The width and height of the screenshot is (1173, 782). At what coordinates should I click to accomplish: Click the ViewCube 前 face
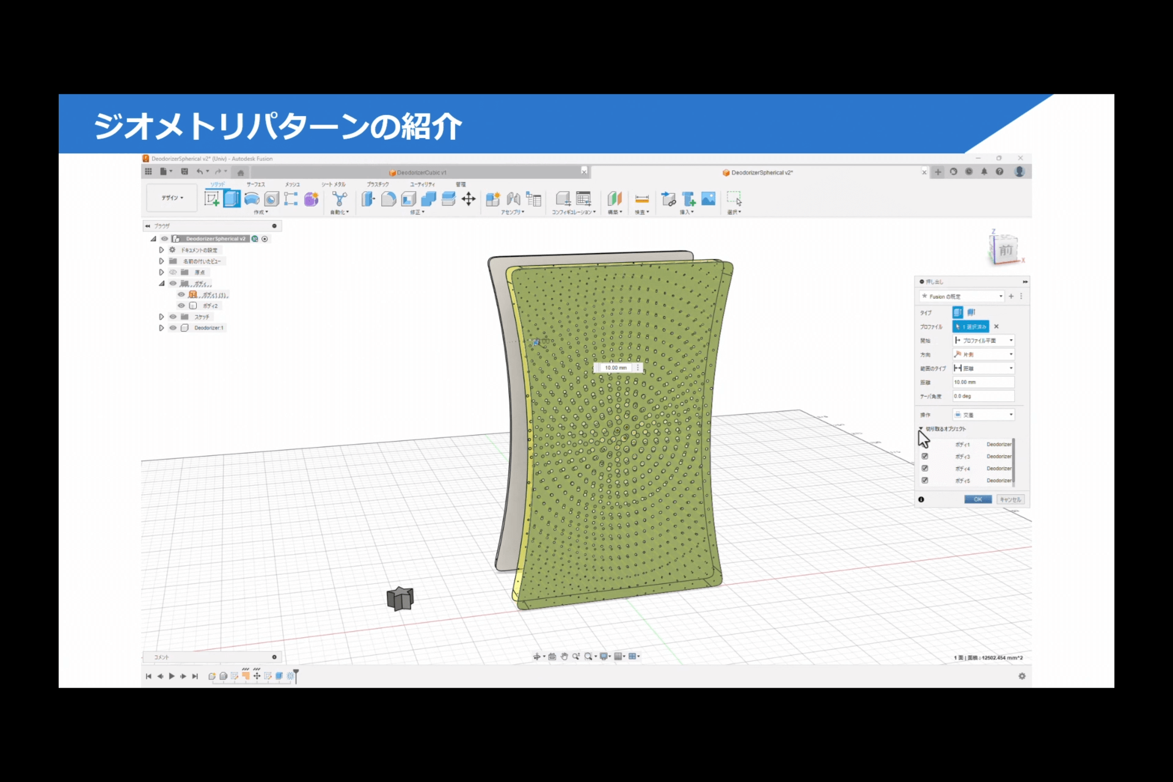pyautogui.click(x=1006, y=250)
